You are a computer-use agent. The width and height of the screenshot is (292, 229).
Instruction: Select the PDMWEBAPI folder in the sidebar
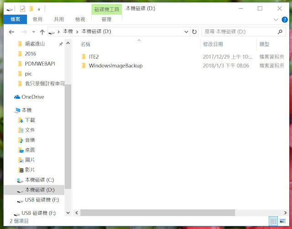click(x=40, y=64)
